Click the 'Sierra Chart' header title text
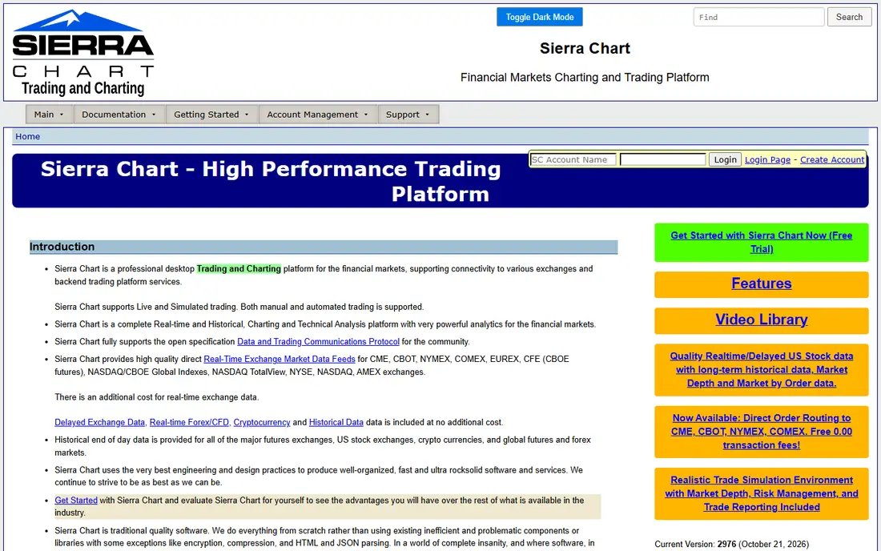This screenshot has height=551, width=881. (x=585, y=48)
